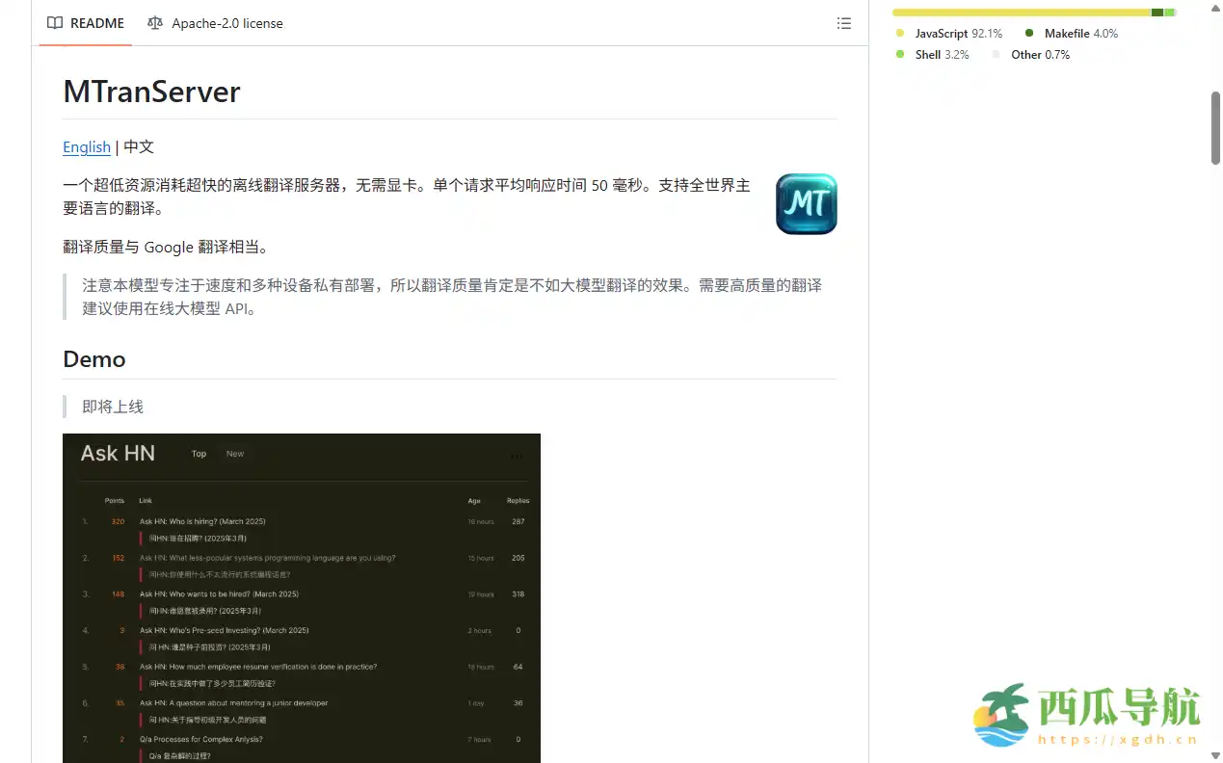Click the JavaScript 92.1% language link
Screen dimensions: 1223x763
click(x=958, y=33)
